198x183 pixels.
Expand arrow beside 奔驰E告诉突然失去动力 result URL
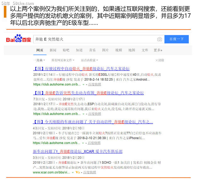tap(83, 114)
